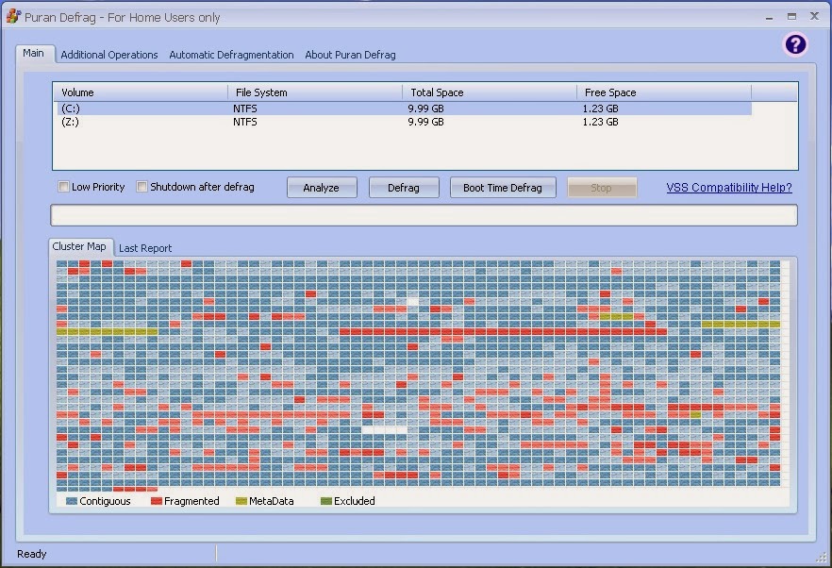The image size is (832, 568).
Task: Sort by the Free Space column header
Action: pyautogui.click(x=664, y=92)
